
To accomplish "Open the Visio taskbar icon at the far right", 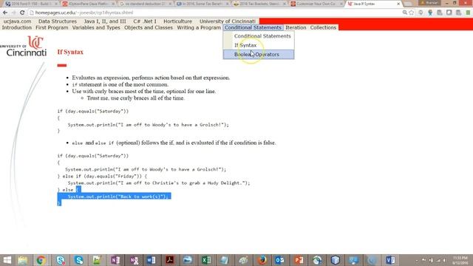I will (x=390, y=260).
